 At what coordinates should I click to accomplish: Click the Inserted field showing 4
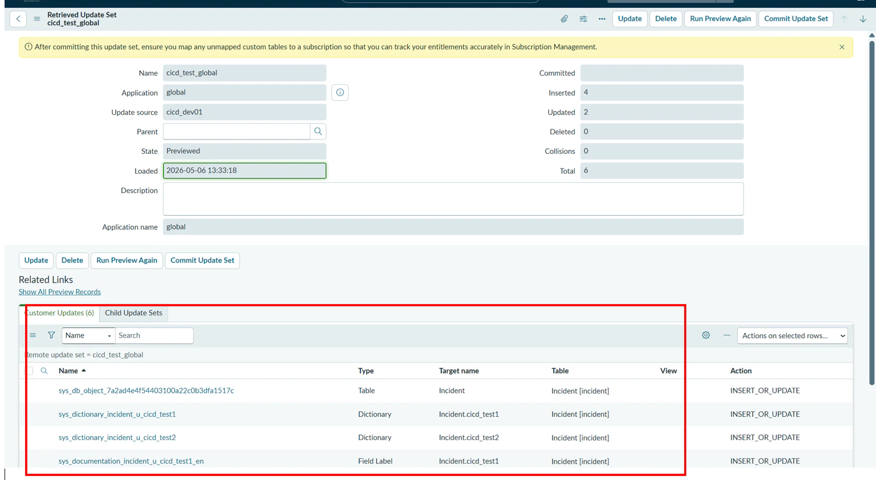pyautogui.click(x=662, y=92)
